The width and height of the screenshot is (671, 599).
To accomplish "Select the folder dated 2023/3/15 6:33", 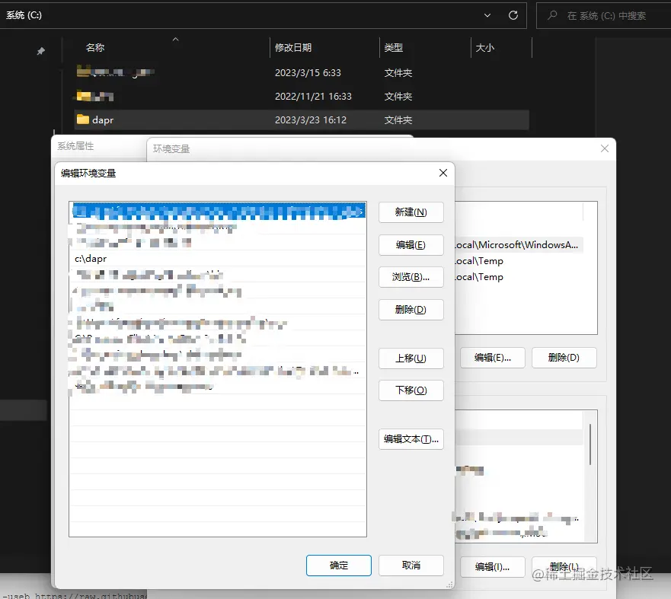I will coord(302,72).
